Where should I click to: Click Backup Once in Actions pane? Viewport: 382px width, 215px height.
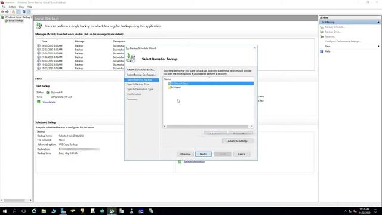pos(333,32)
